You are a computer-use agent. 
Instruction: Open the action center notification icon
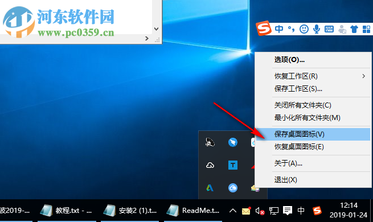(x=288, y=211)
